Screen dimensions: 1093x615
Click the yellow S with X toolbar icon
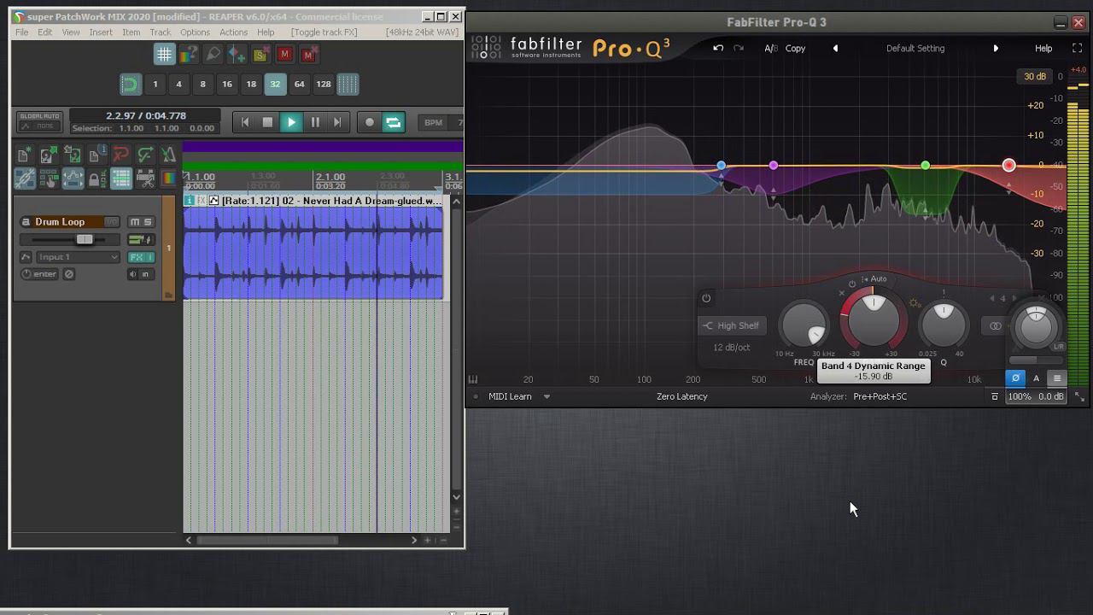260,54
